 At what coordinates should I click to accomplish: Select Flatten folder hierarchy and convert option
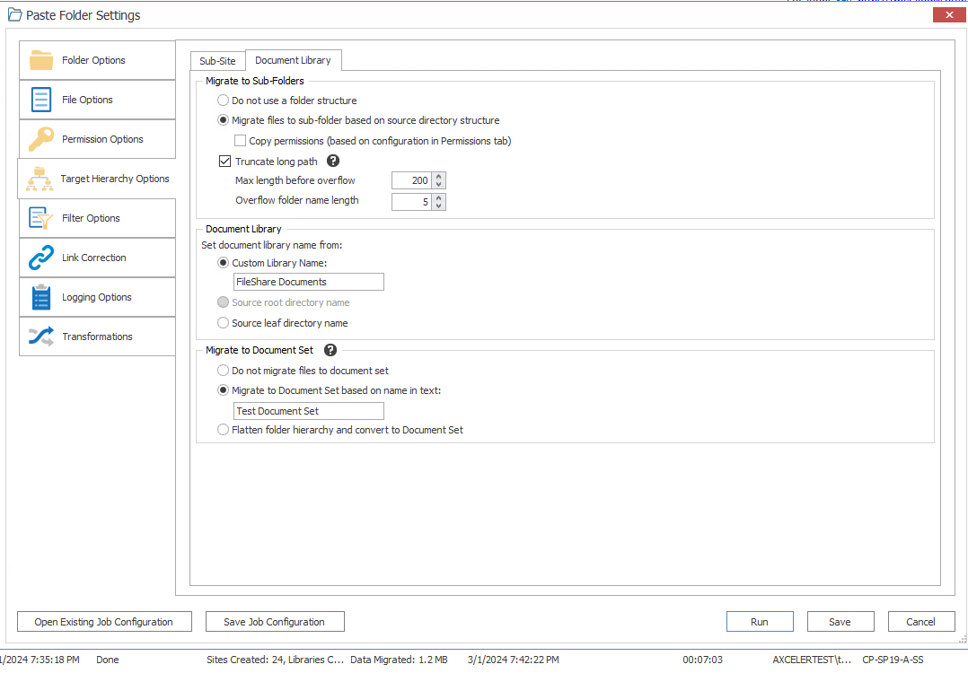[x=223, y=429]
